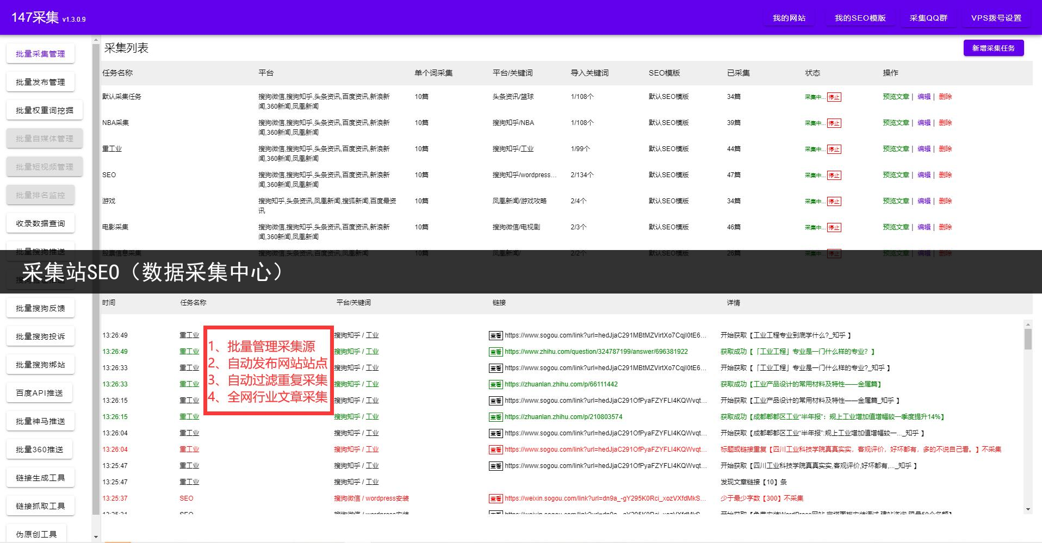Click the log panel vertical scrollbar thumb

pyautogui.click(x=1027, y=339)
